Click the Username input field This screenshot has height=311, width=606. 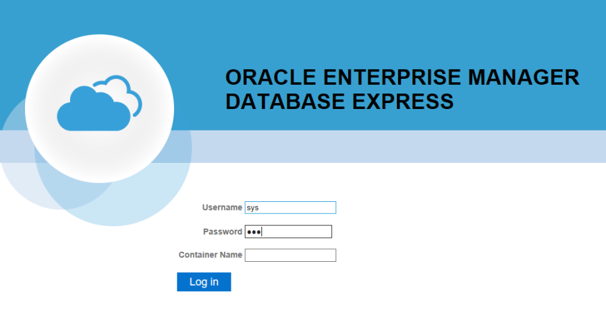pyautogui.click(x=290, y=208)
